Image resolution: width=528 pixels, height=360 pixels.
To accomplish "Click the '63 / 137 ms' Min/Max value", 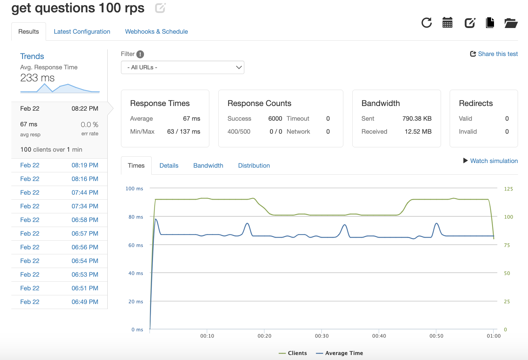I will [184, 132].
